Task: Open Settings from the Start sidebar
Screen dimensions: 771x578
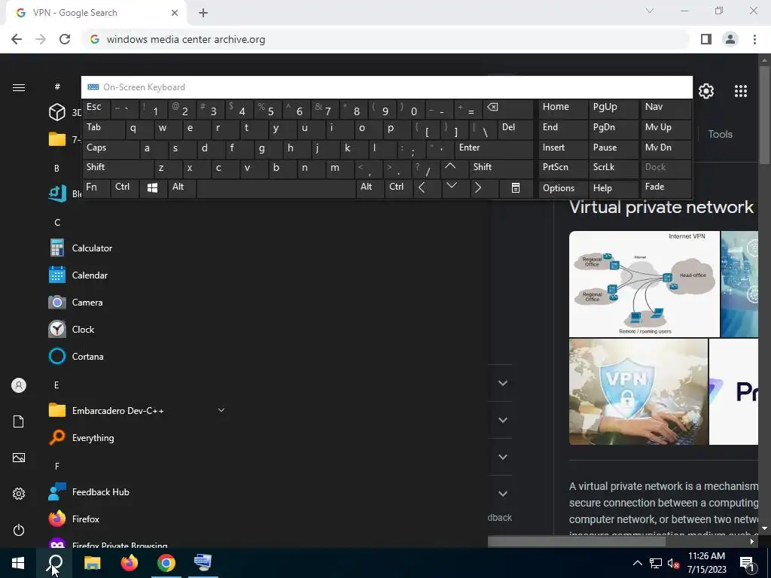Action: tap(19, 494)
